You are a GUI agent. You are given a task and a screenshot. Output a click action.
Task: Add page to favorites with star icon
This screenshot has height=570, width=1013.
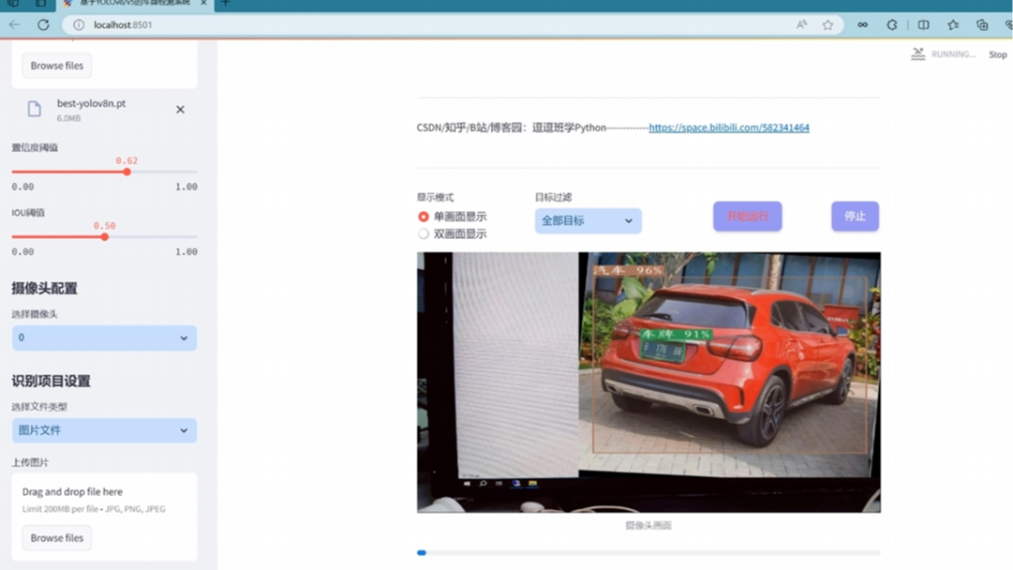point(827,24)
